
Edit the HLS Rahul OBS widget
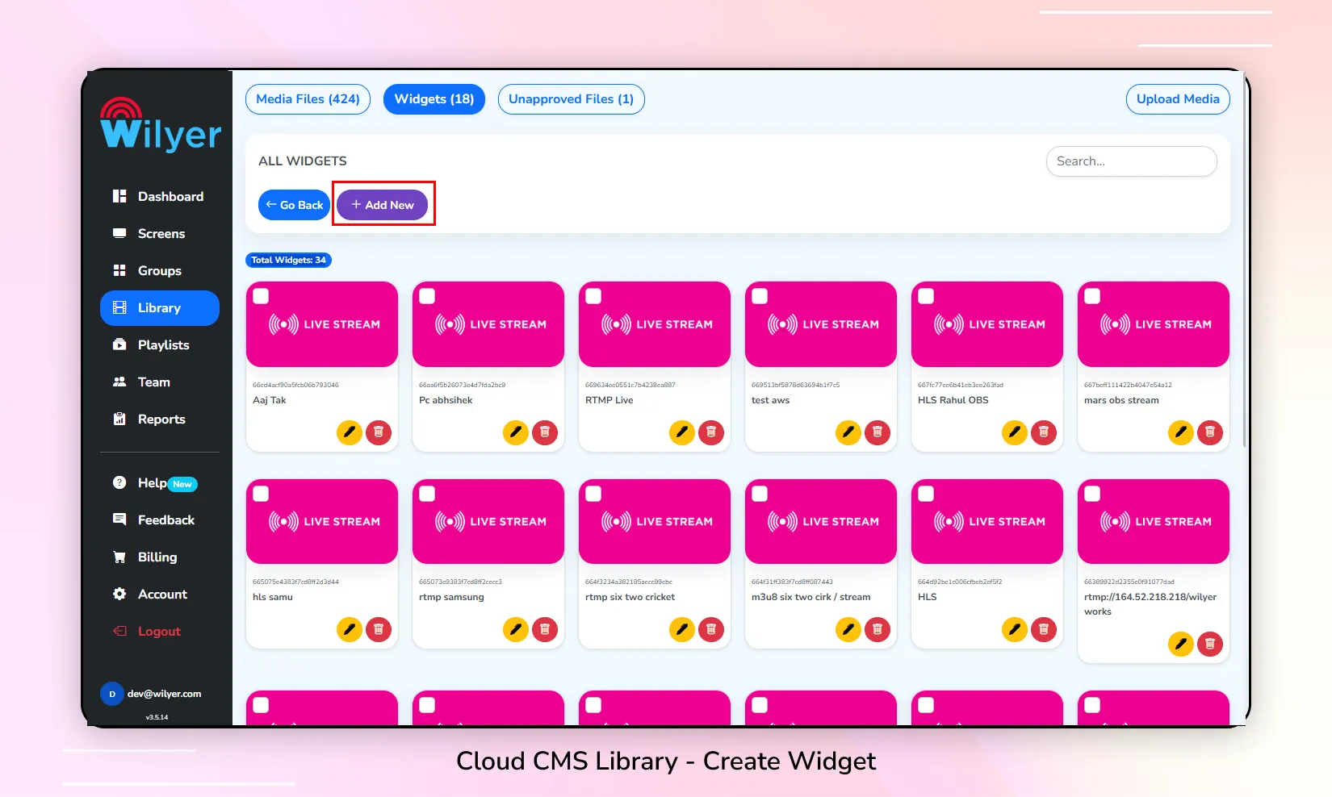tap(1015, 432)
